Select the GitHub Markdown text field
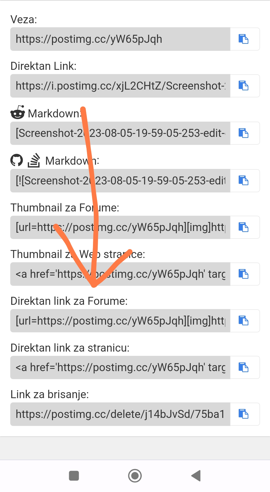The width and height of the screenshot is (270, 492). click(x=120, y=181)
